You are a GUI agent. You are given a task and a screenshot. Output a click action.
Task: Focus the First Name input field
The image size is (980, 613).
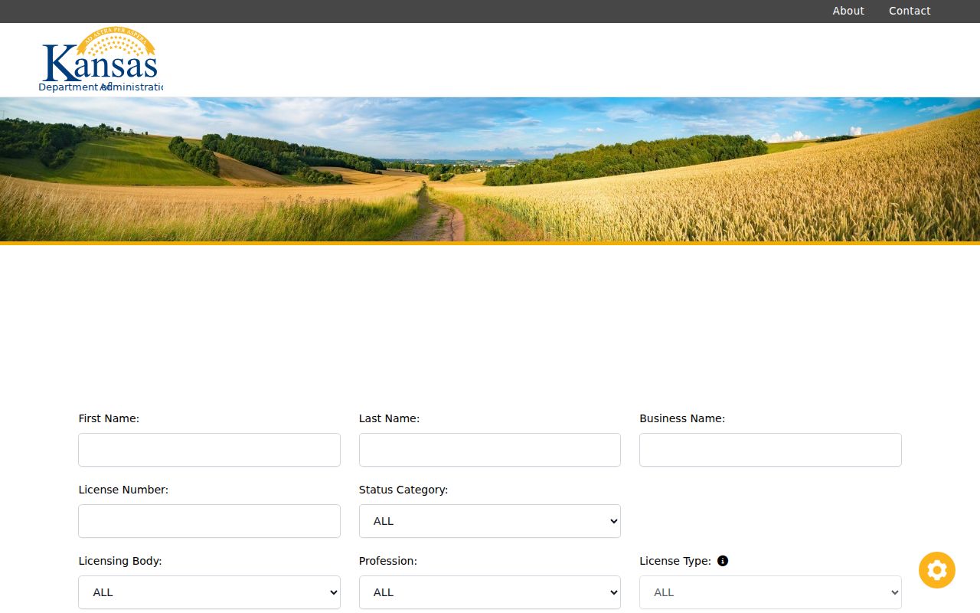[x=209, y=450]
